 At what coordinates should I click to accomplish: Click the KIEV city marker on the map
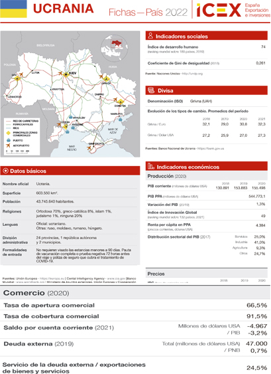tap(66, 74)
